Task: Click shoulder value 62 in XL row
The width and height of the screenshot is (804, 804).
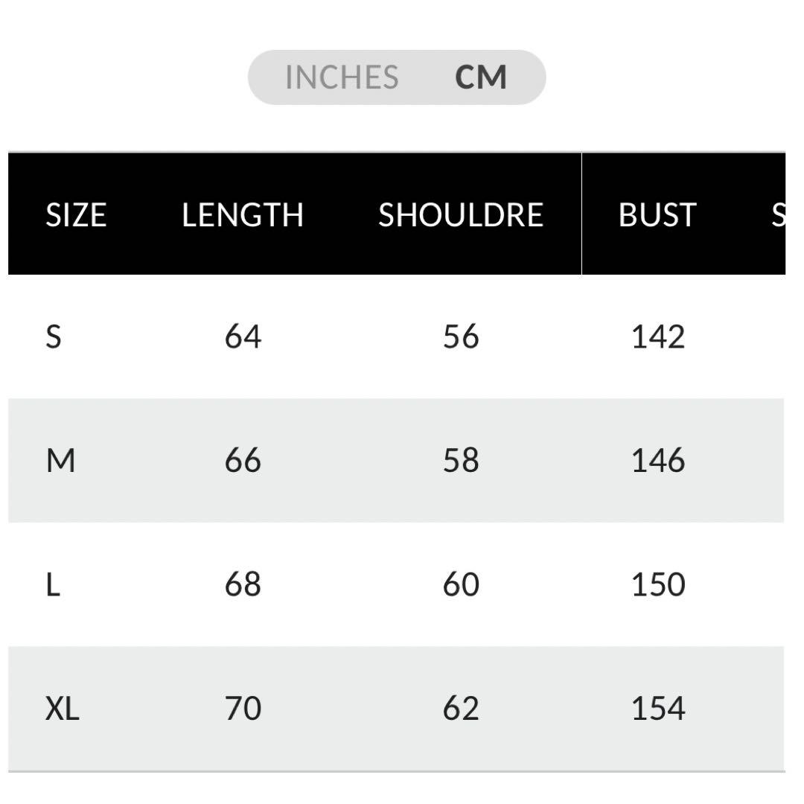Action: tap(461, 708)
